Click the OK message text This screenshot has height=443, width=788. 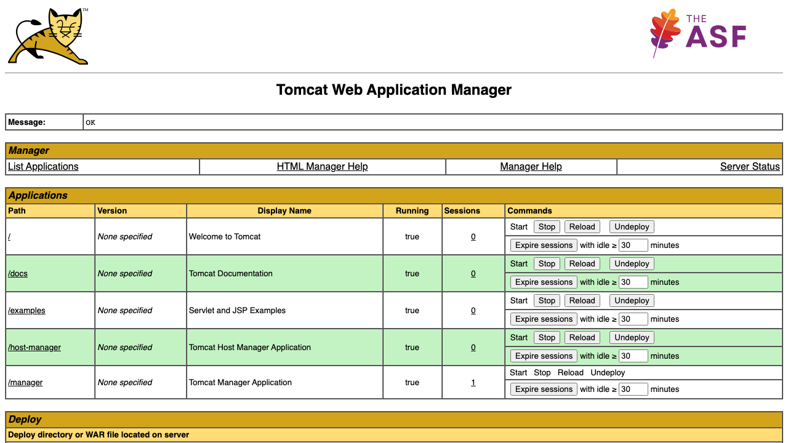(90, 122)
